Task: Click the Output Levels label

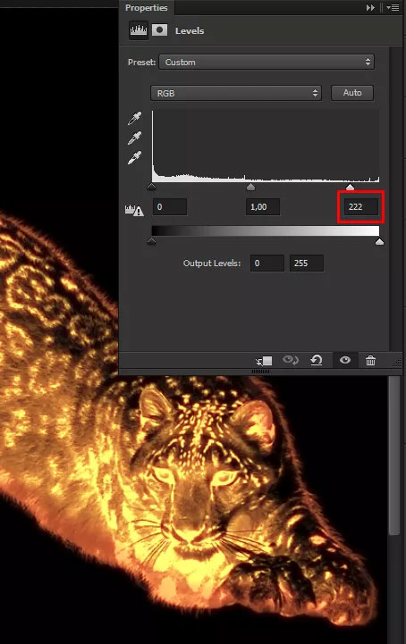Action: point(212,263)
